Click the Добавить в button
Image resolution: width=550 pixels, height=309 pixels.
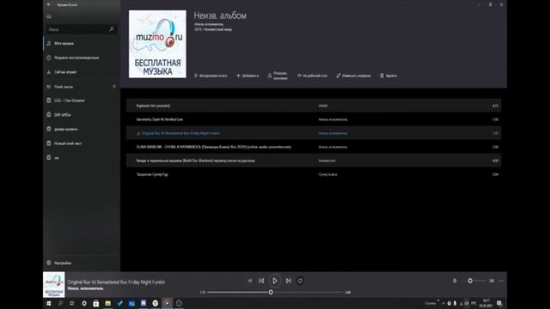tap(247, 76)
